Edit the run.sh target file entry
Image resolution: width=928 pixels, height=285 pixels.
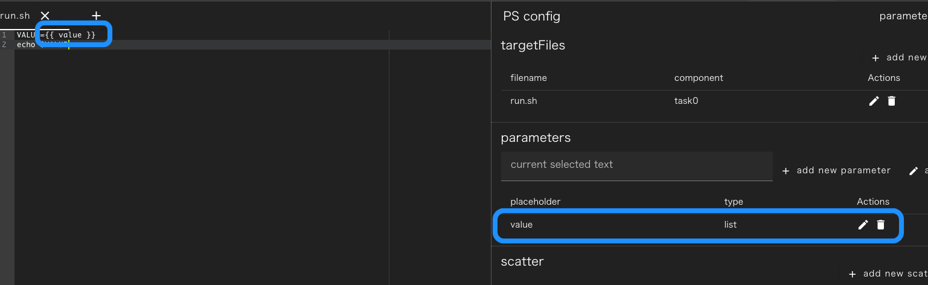pyautogui.click(x=874, y=101)
